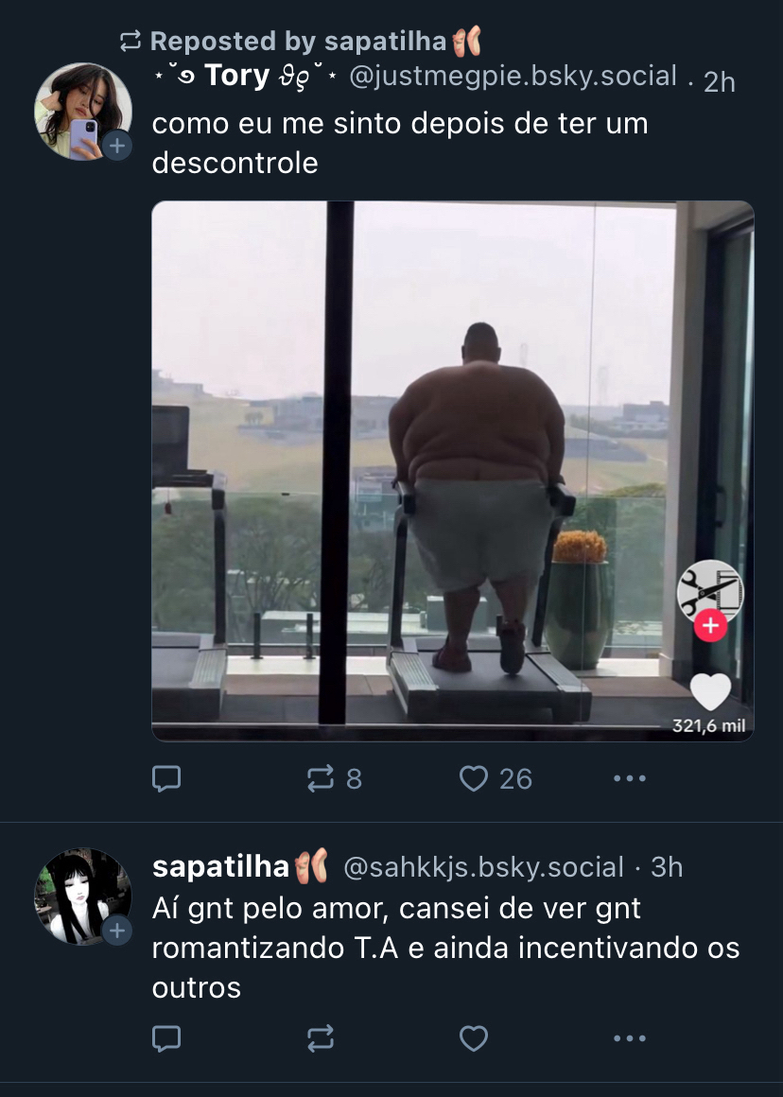Image resolution: width=783 pixels, height=1097 pixels.
Task: Tap the red plus badge in the image
Action: pyautogui.click(x=710, y=625)
